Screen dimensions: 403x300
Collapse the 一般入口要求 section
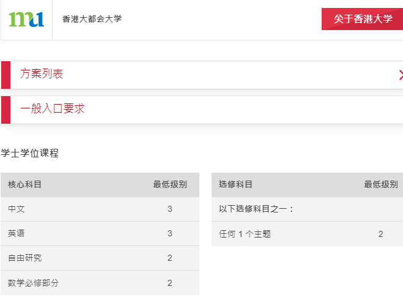click(202, 110)
